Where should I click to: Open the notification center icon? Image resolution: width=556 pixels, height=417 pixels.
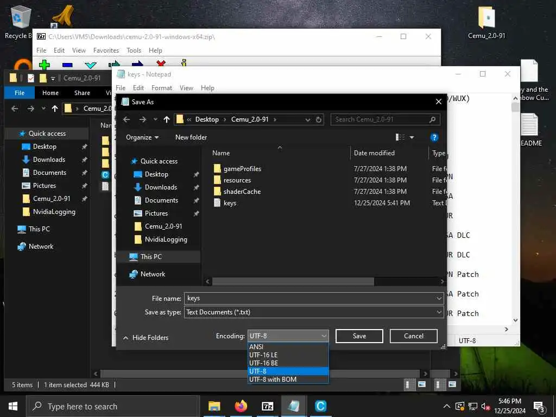click(539, 407)
